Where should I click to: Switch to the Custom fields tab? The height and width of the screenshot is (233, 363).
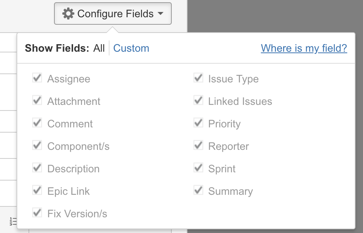coord(131,48)
